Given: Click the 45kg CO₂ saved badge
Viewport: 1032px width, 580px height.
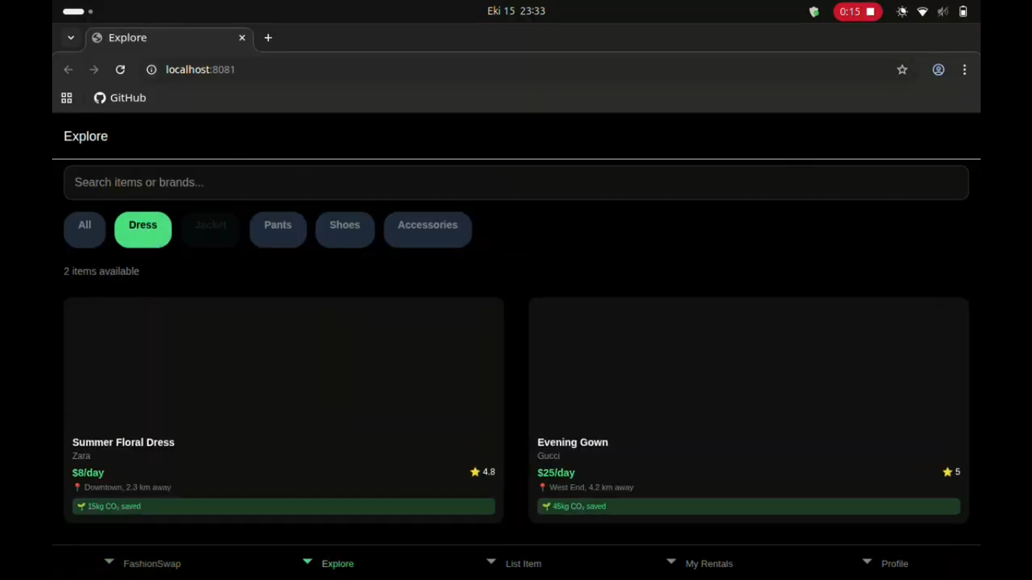Looking at the screenshot, I should coord(749,507).
